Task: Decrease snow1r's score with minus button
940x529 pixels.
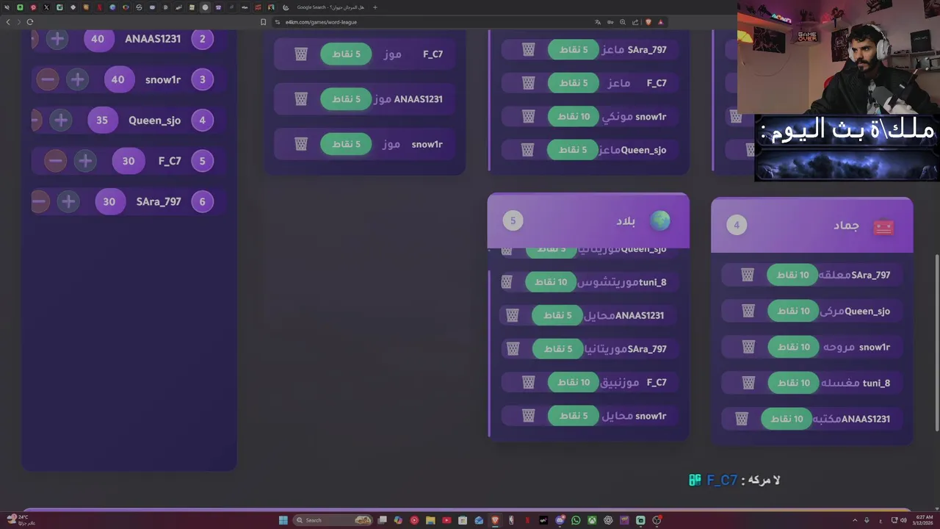Action: [47, 79]
